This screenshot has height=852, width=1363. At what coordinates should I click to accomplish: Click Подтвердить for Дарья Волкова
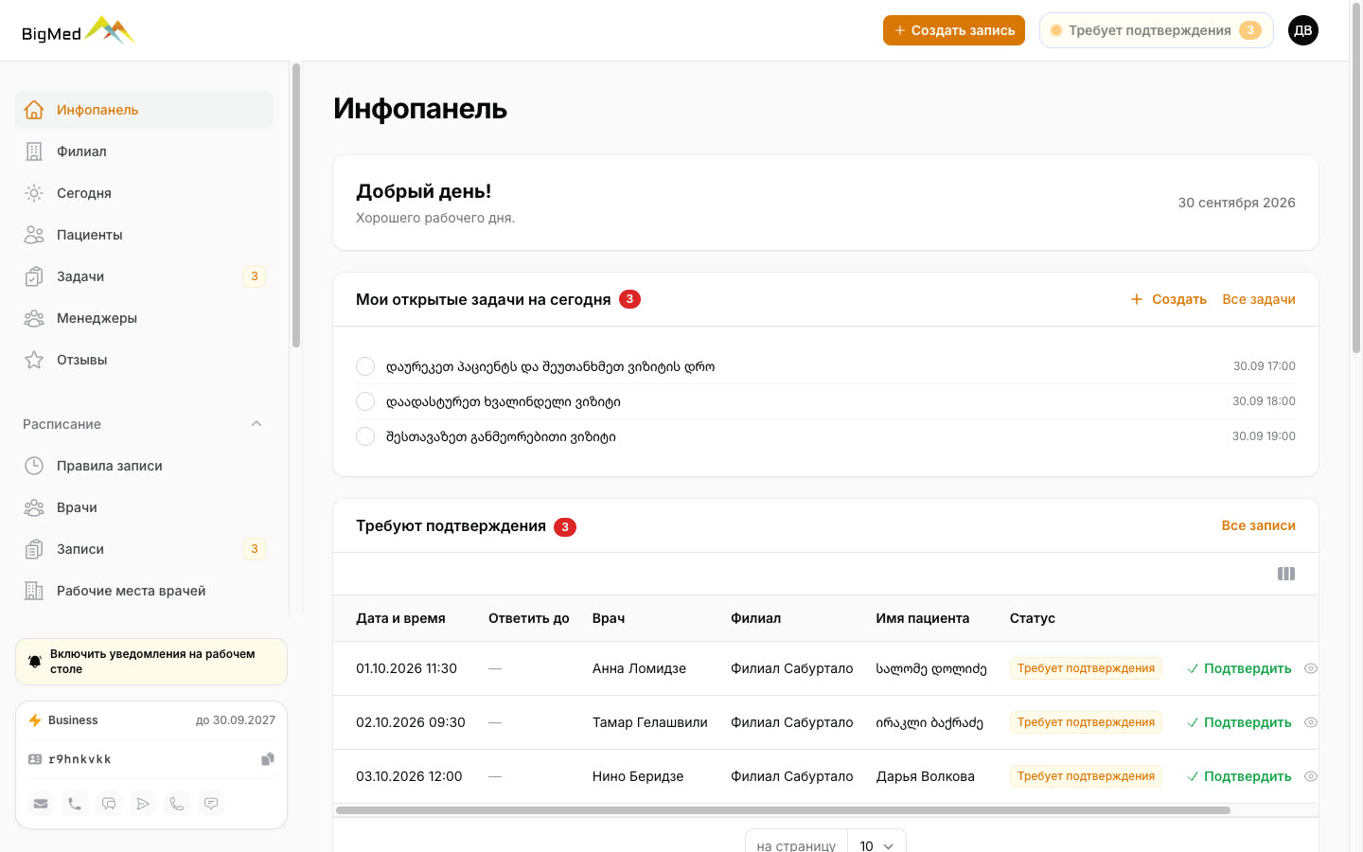coord(1239,776)
